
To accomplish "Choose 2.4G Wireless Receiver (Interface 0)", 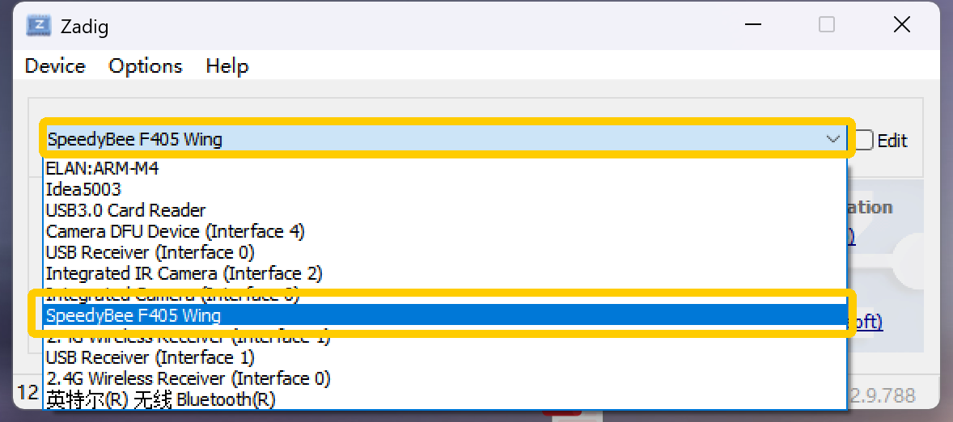I will [x=443, y=378].
